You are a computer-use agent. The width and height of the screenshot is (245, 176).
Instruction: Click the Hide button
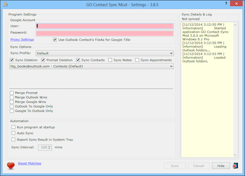[221, 166]
